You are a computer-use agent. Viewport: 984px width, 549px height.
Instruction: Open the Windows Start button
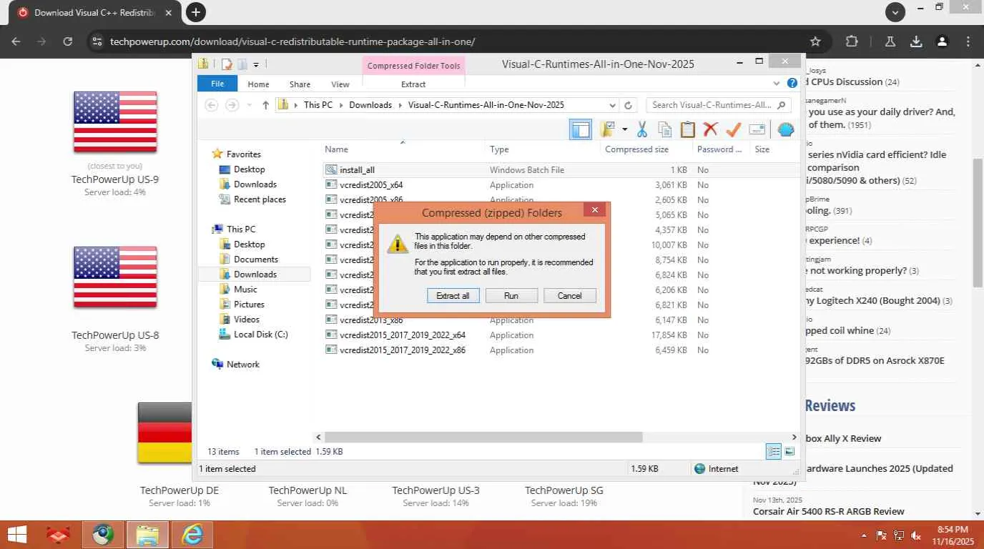(16, 535)
